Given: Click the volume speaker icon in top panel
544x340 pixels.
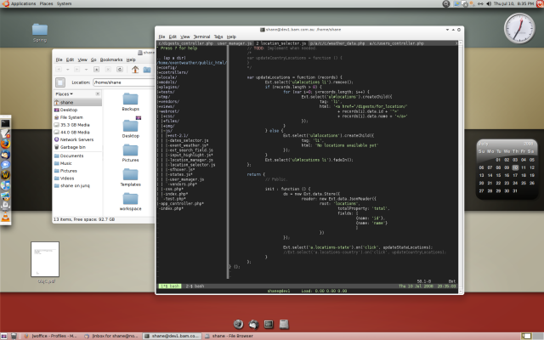Looking at the screenshot, I should pos(489,3).
